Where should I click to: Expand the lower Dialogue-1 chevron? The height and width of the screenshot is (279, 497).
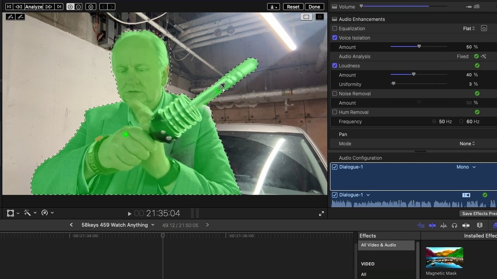368,195
